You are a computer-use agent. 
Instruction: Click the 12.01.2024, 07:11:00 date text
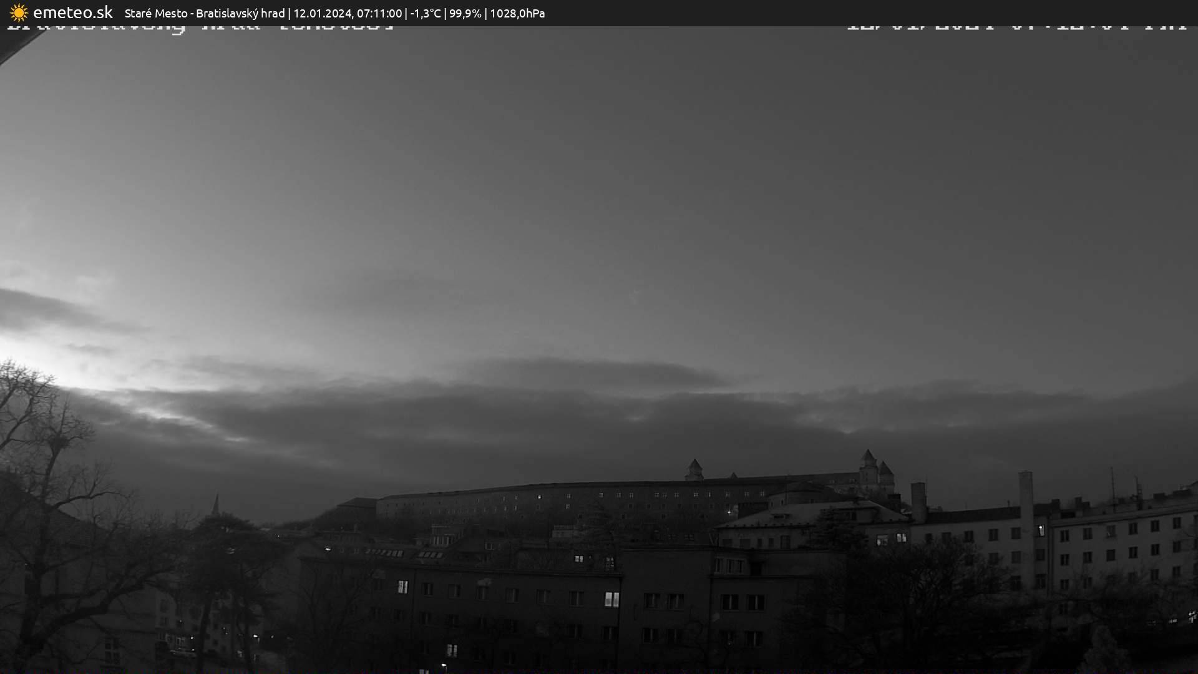point(348,13)
